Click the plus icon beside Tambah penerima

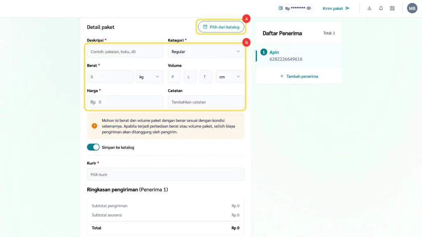(x=282, y=76)
